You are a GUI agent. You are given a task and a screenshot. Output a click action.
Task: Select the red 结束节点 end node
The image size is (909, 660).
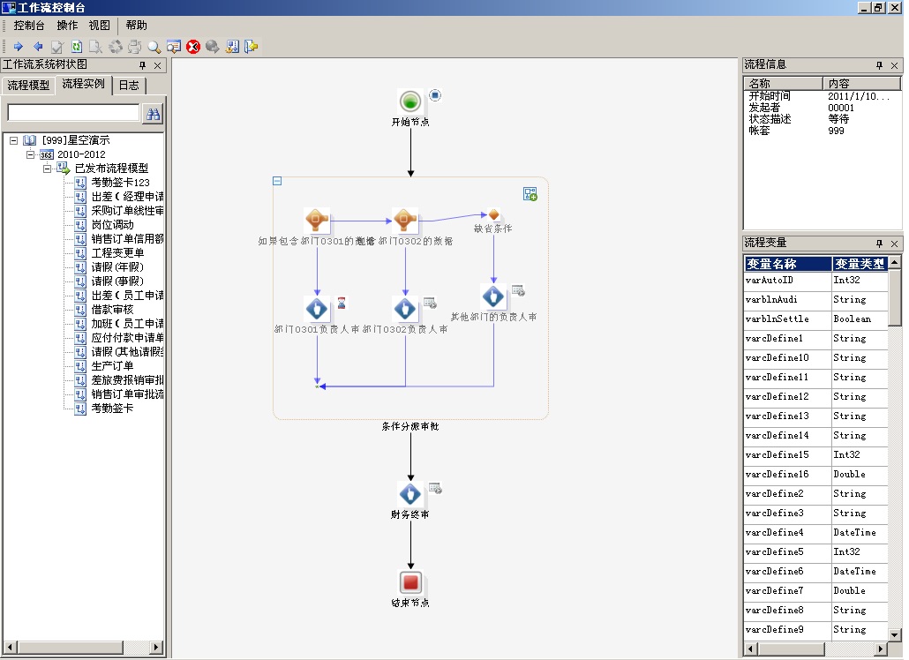410,582
